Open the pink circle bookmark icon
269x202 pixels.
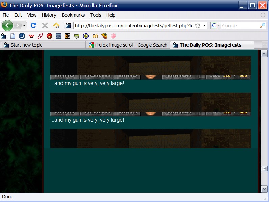point(113,36)
